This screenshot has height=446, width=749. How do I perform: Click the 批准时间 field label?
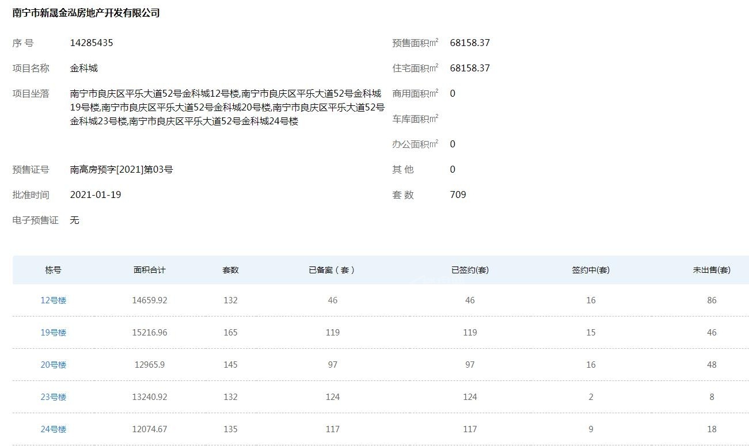point(31,195)
